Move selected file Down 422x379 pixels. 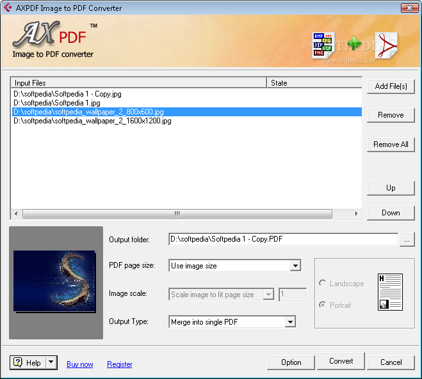[391, 213]
